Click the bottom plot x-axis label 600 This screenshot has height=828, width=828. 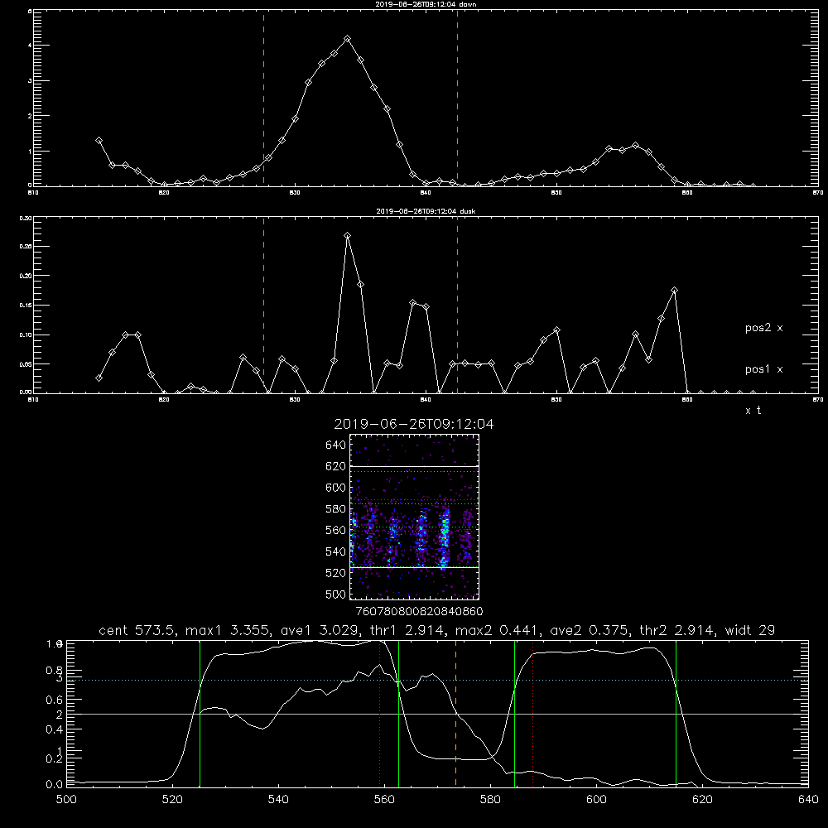point(596,800)
